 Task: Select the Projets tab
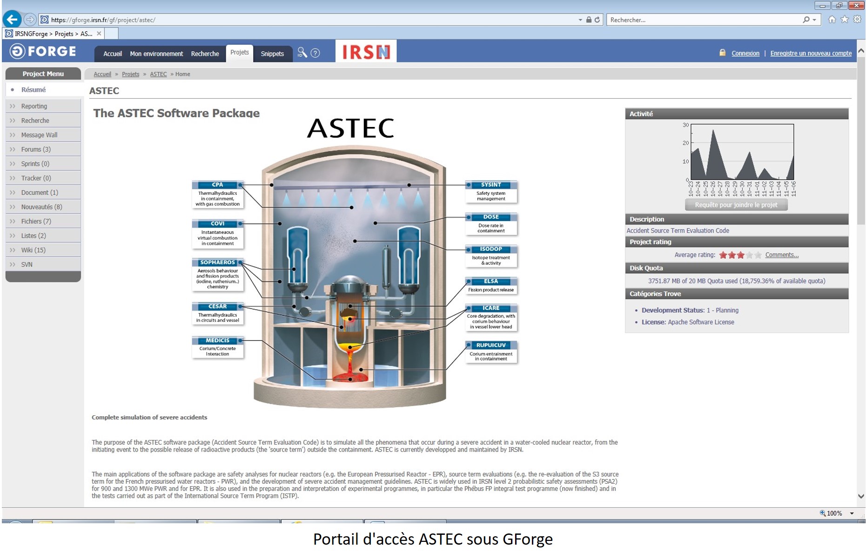(239, 53)
